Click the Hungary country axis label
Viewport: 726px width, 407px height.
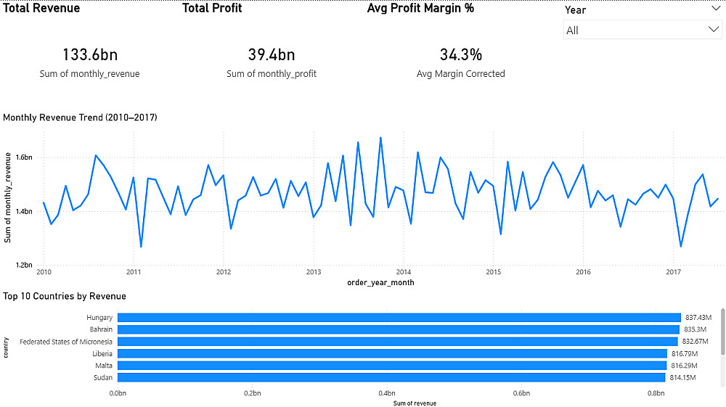point(99,318)
